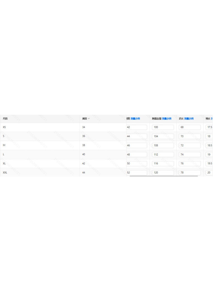Click the sleeve length field showing 19
Image resolution: width=213 pixels, height=291 pixels.
coord(209,154)
